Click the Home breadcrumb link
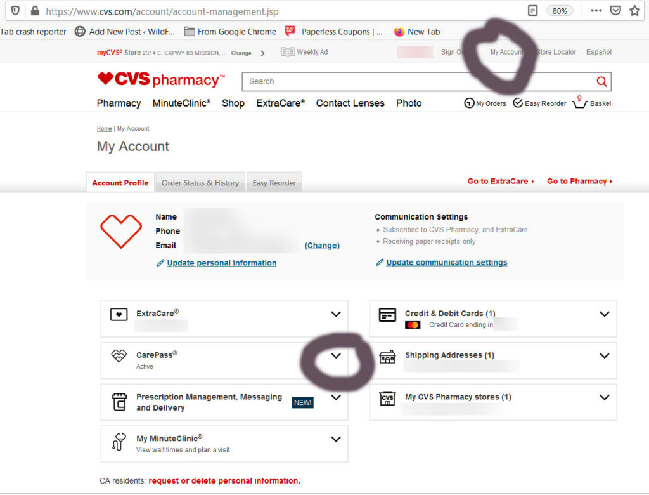 coord(105,129)
